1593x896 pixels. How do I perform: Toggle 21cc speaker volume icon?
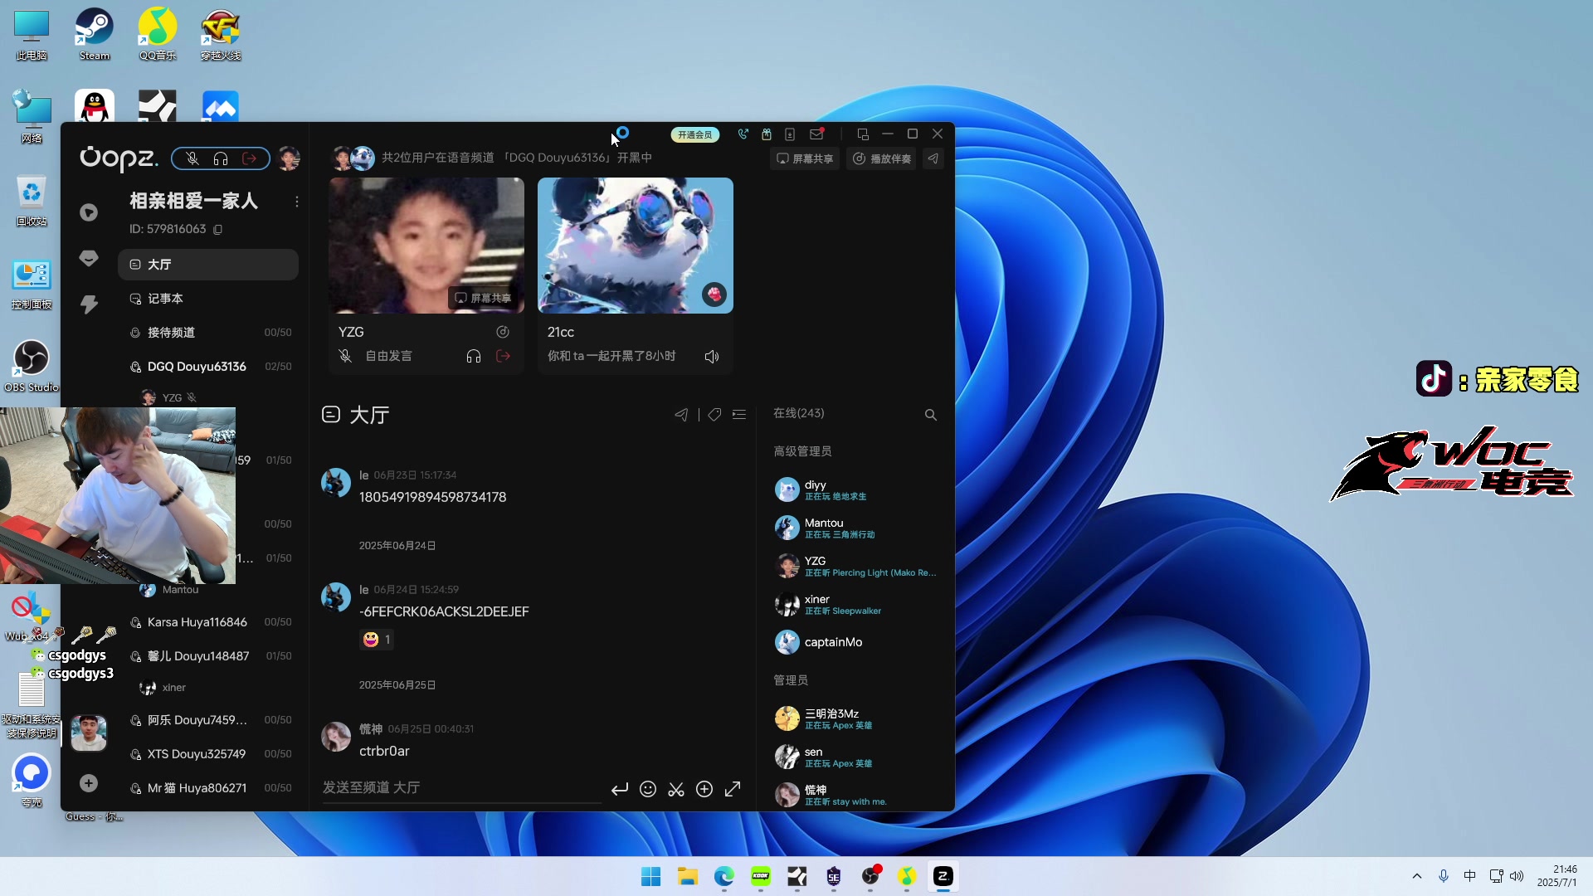coord(712,357)
